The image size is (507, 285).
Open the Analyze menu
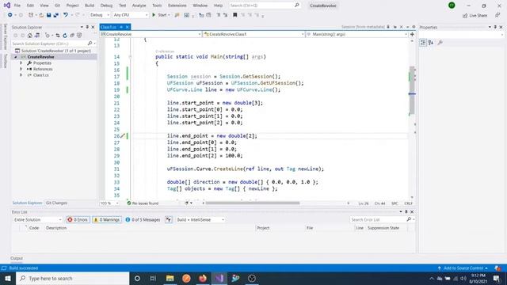pyautogui.click(x=139, y=6)
